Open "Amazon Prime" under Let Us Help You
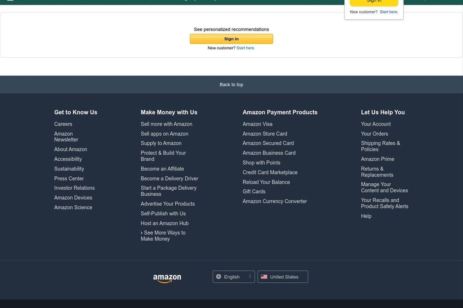The height and width of the screenshot is (308, 463). coord(377,159)
